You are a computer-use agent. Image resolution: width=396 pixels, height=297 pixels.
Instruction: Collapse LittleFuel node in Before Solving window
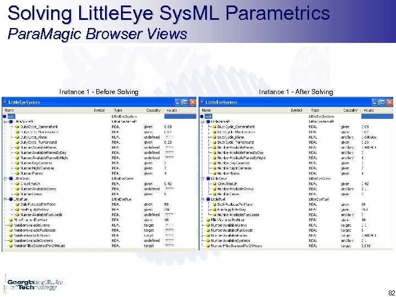point(5,199)
